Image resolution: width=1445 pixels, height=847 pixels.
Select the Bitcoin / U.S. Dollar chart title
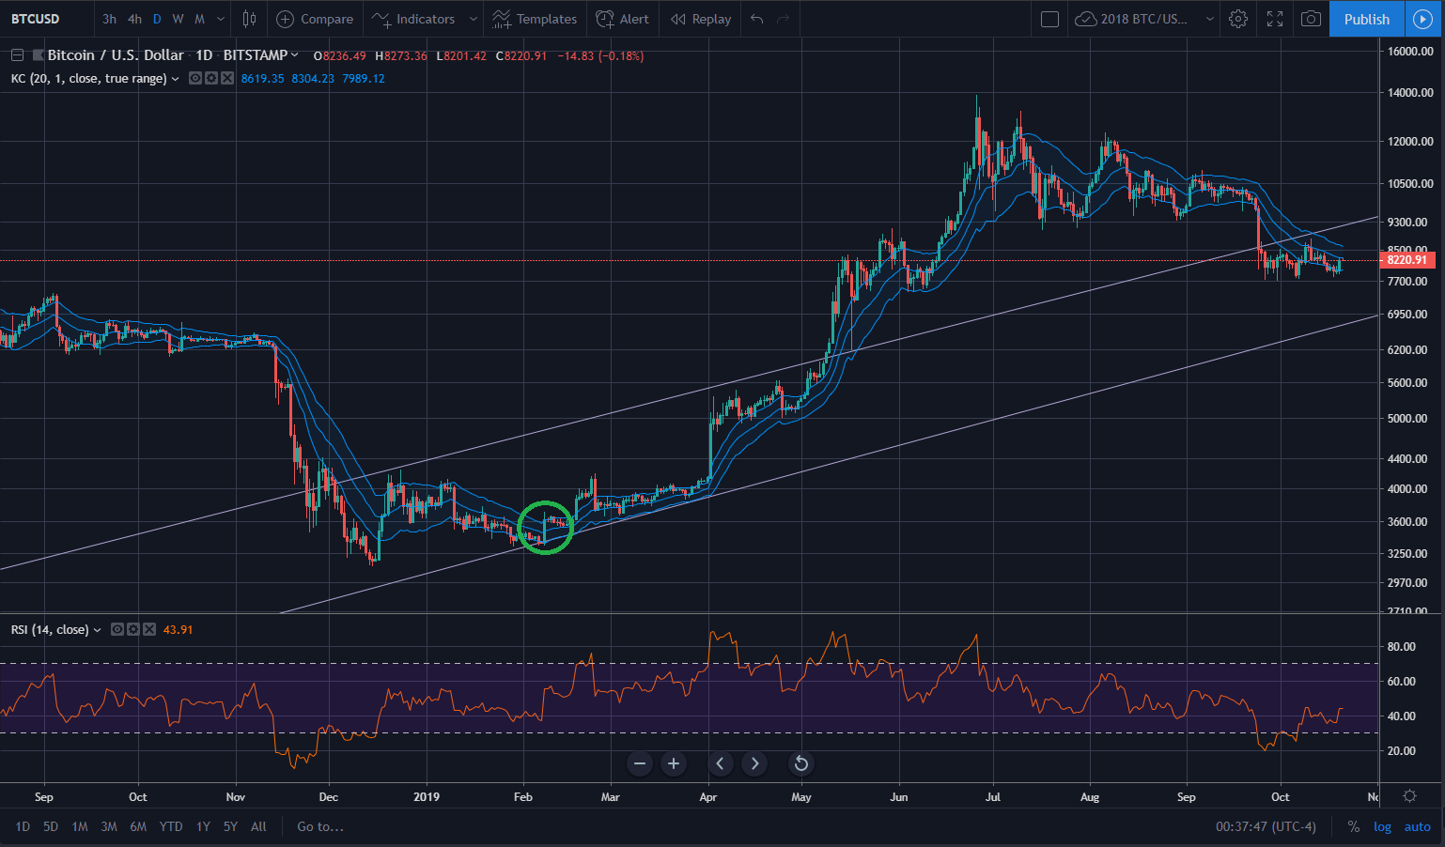[116, 55]
